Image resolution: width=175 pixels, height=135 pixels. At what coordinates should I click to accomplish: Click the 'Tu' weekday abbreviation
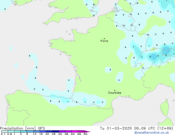coord(102,128)
